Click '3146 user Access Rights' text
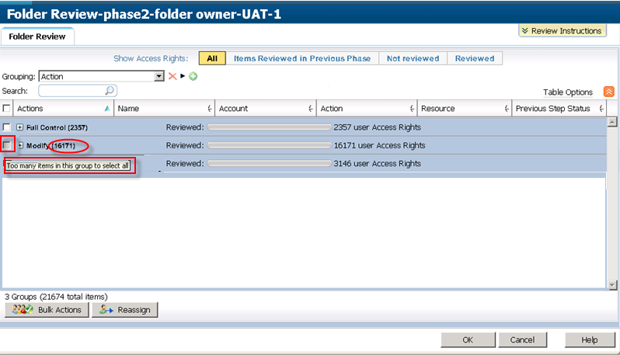Screen dimensions: 620x355 [x=378, y=163]
